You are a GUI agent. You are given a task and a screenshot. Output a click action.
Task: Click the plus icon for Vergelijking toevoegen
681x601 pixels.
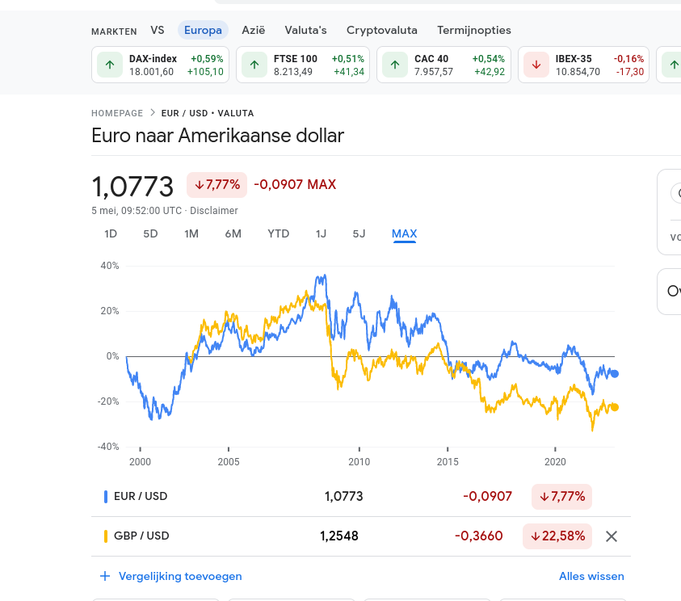(104, 576)
